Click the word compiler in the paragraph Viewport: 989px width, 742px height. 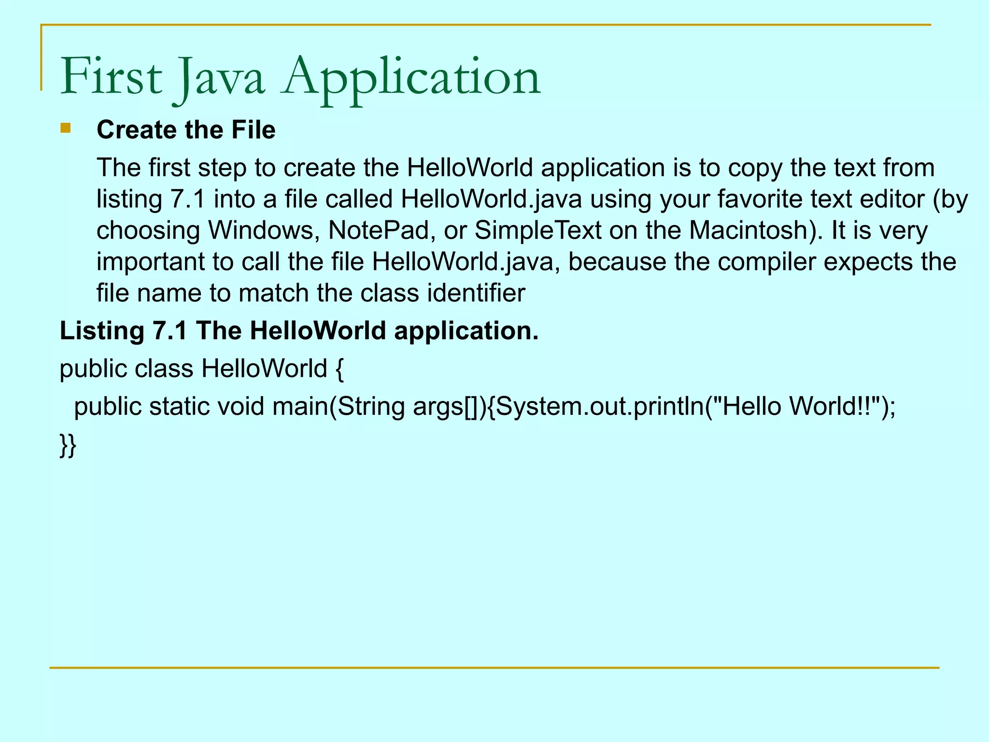coord(768,262)
